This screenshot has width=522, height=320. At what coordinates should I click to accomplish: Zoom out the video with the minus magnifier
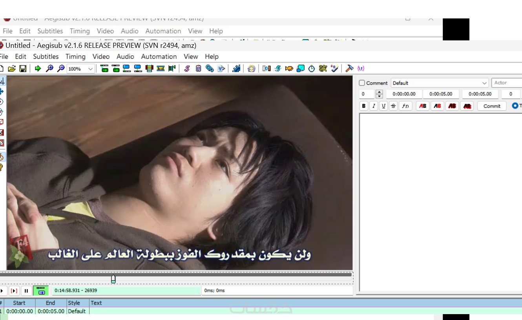(x=60, y=69)
